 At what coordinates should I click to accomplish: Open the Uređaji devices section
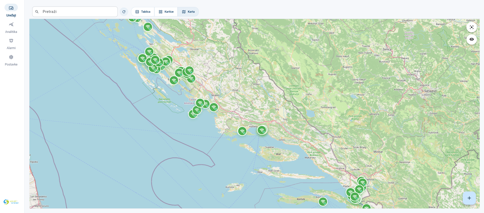[x=11, y=11]
